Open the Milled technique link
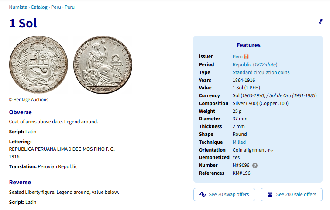Viewport: 330px width, 210px height. click(x=239, y=142)
